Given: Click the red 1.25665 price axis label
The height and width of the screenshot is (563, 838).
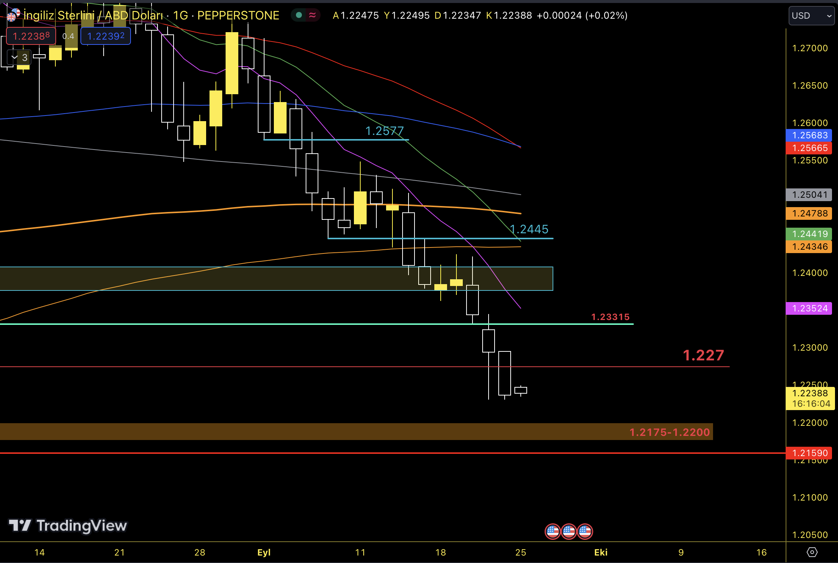Looking at the screenshot, I should pyautogui.click(x=810, y=148).
